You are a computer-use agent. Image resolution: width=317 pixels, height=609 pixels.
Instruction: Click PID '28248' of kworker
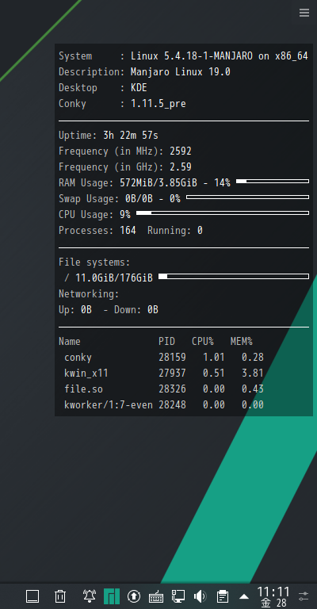click(x=172, y=405)
